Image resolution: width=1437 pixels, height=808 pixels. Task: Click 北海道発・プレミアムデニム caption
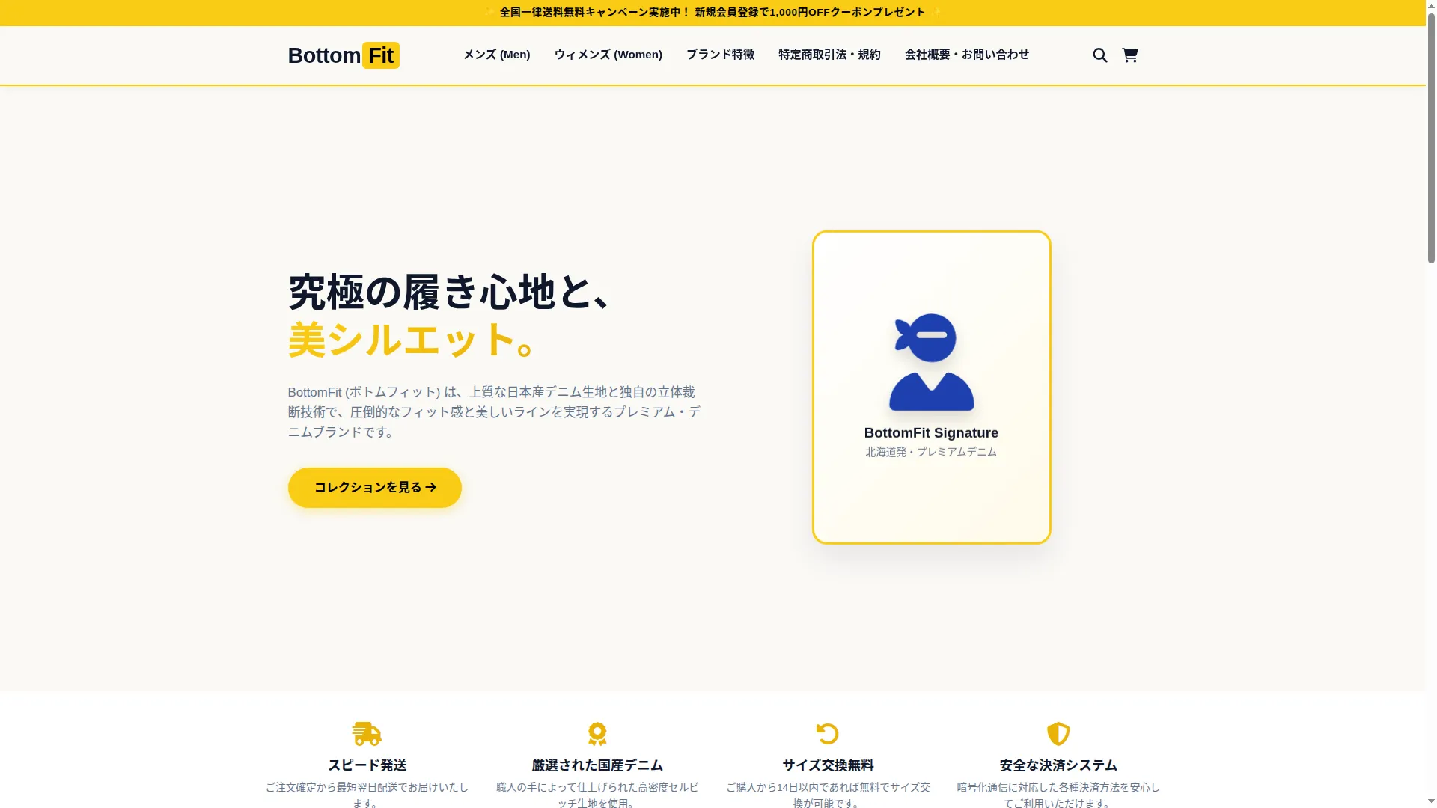[x=931, y=452]
